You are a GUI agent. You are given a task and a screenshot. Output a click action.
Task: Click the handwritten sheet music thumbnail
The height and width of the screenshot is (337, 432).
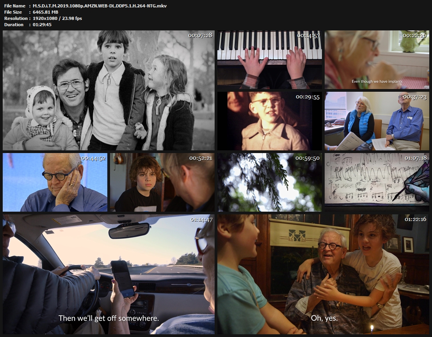coord(377,182)
